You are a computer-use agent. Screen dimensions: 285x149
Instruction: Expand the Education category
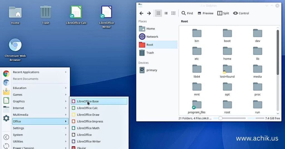40,88
